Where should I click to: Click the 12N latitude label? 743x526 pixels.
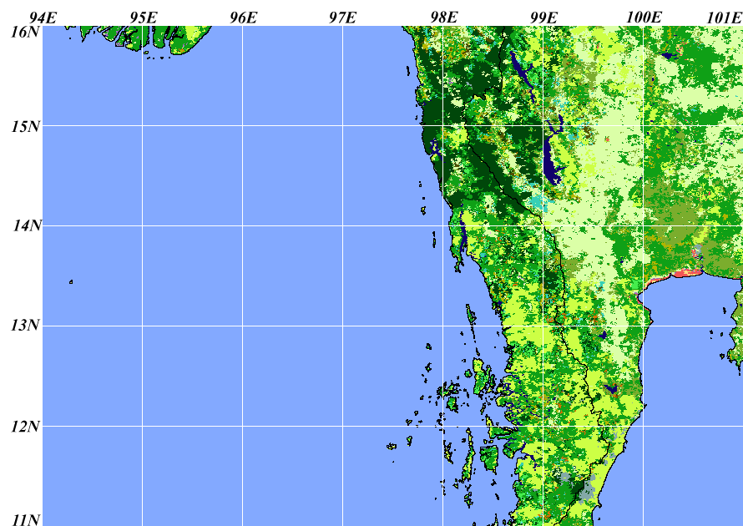click(x=26, y=427)
